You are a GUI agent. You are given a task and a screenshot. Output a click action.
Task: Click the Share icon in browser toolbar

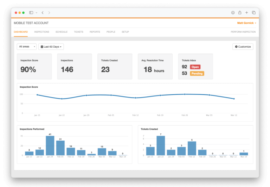click(x=240, y=13)
